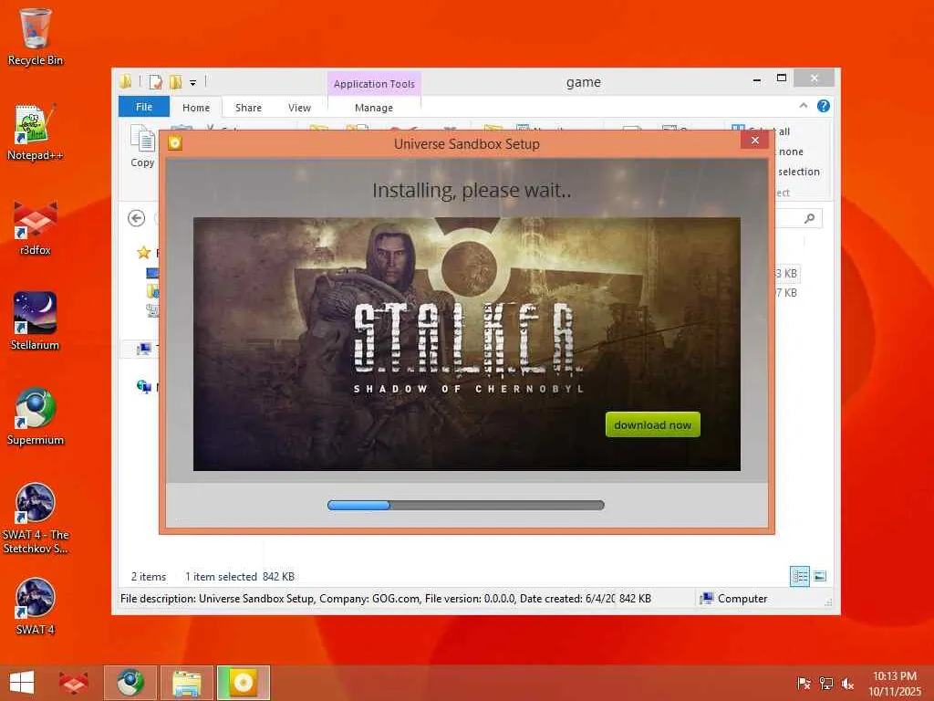Click the taskbar clock showing 10:13 PM

[x=895, y=676]
